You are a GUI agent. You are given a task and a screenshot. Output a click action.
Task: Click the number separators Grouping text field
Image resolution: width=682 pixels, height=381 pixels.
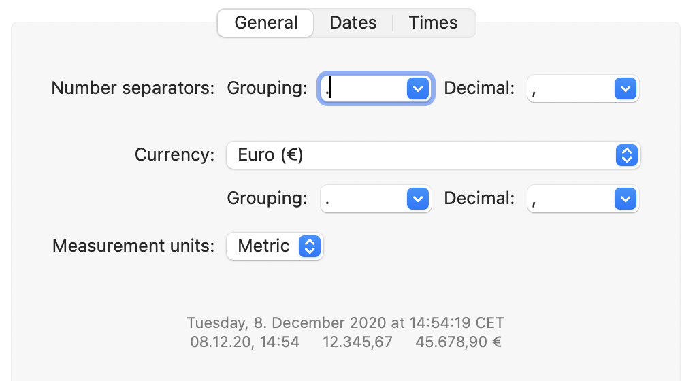363,88
